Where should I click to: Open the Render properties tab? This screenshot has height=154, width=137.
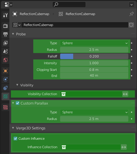pyautogui.click(x=5, y=26)
